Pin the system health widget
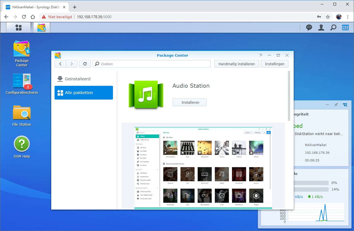This screenshot has height=231, width=354. pos(336,105)
